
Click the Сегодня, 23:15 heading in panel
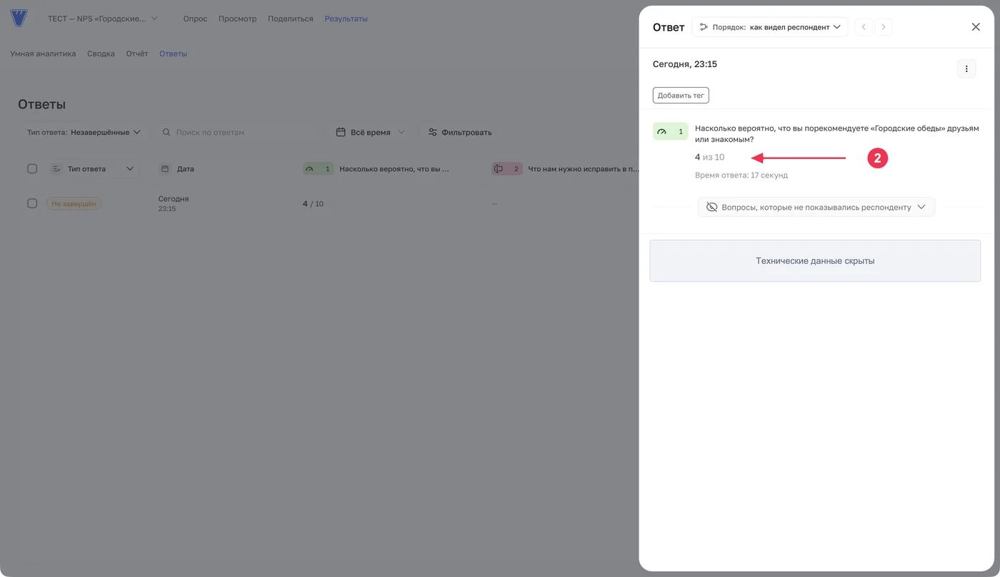point(685,64)
